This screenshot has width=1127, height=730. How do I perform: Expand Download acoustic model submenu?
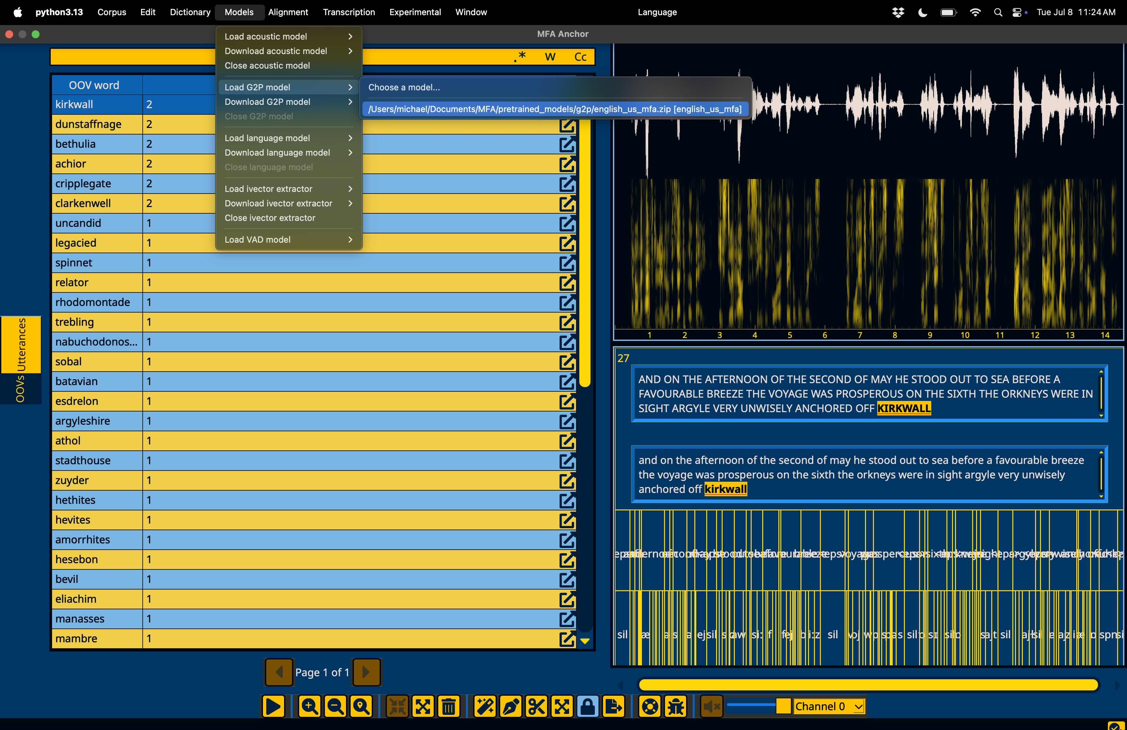click(289, 51)
